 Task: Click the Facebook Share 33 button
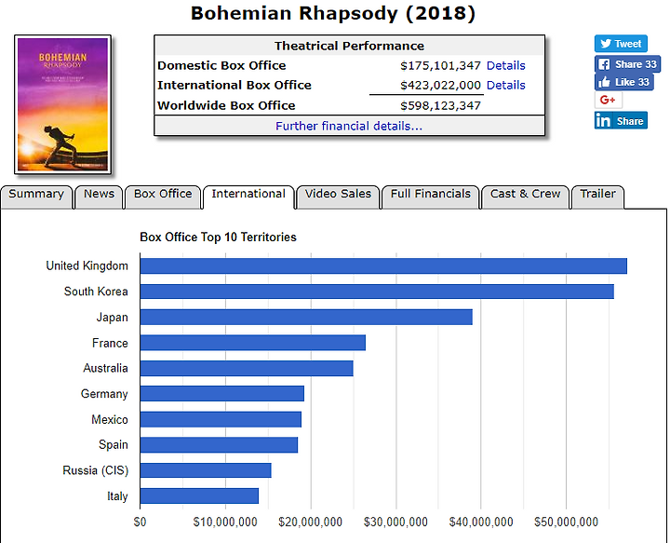627,64
